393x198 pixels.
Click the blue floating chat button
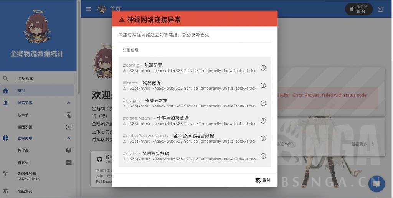(x=376, y=184)
